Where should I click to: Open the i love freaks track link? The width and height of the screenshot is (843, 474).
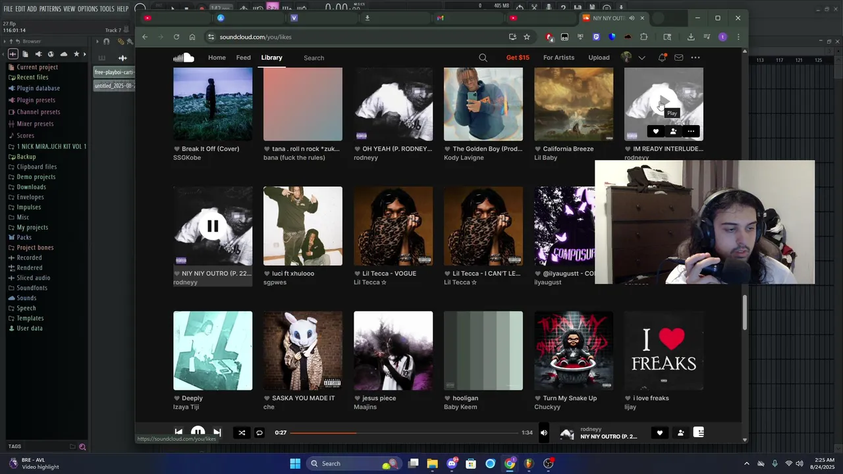[651, 398]
